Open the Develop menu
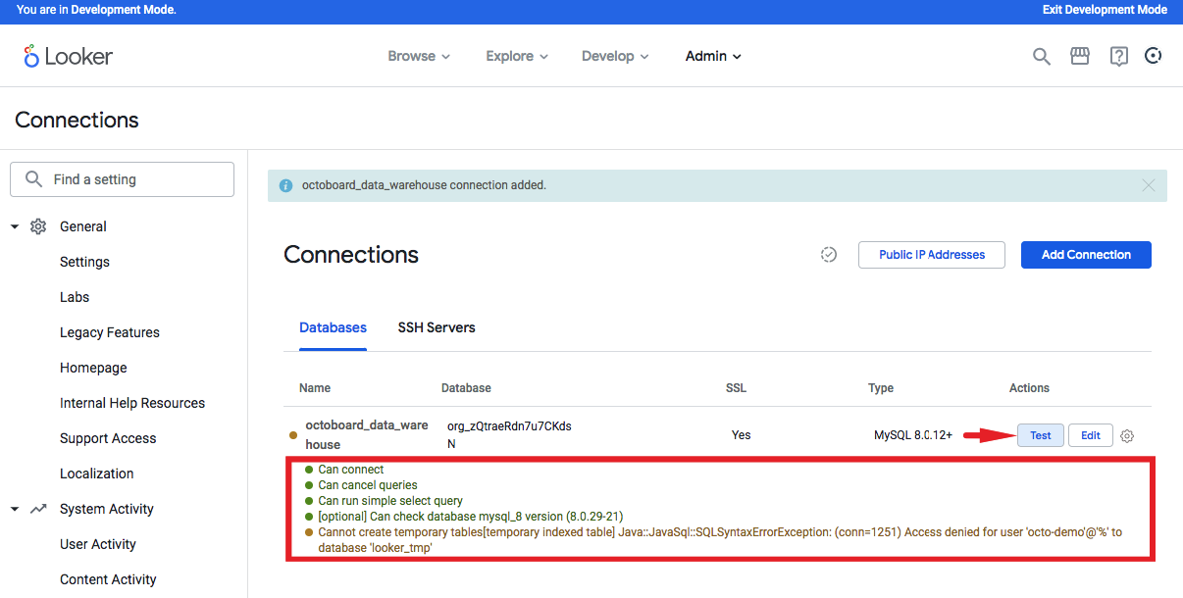1183x598 pixels. tap(615, 56)
